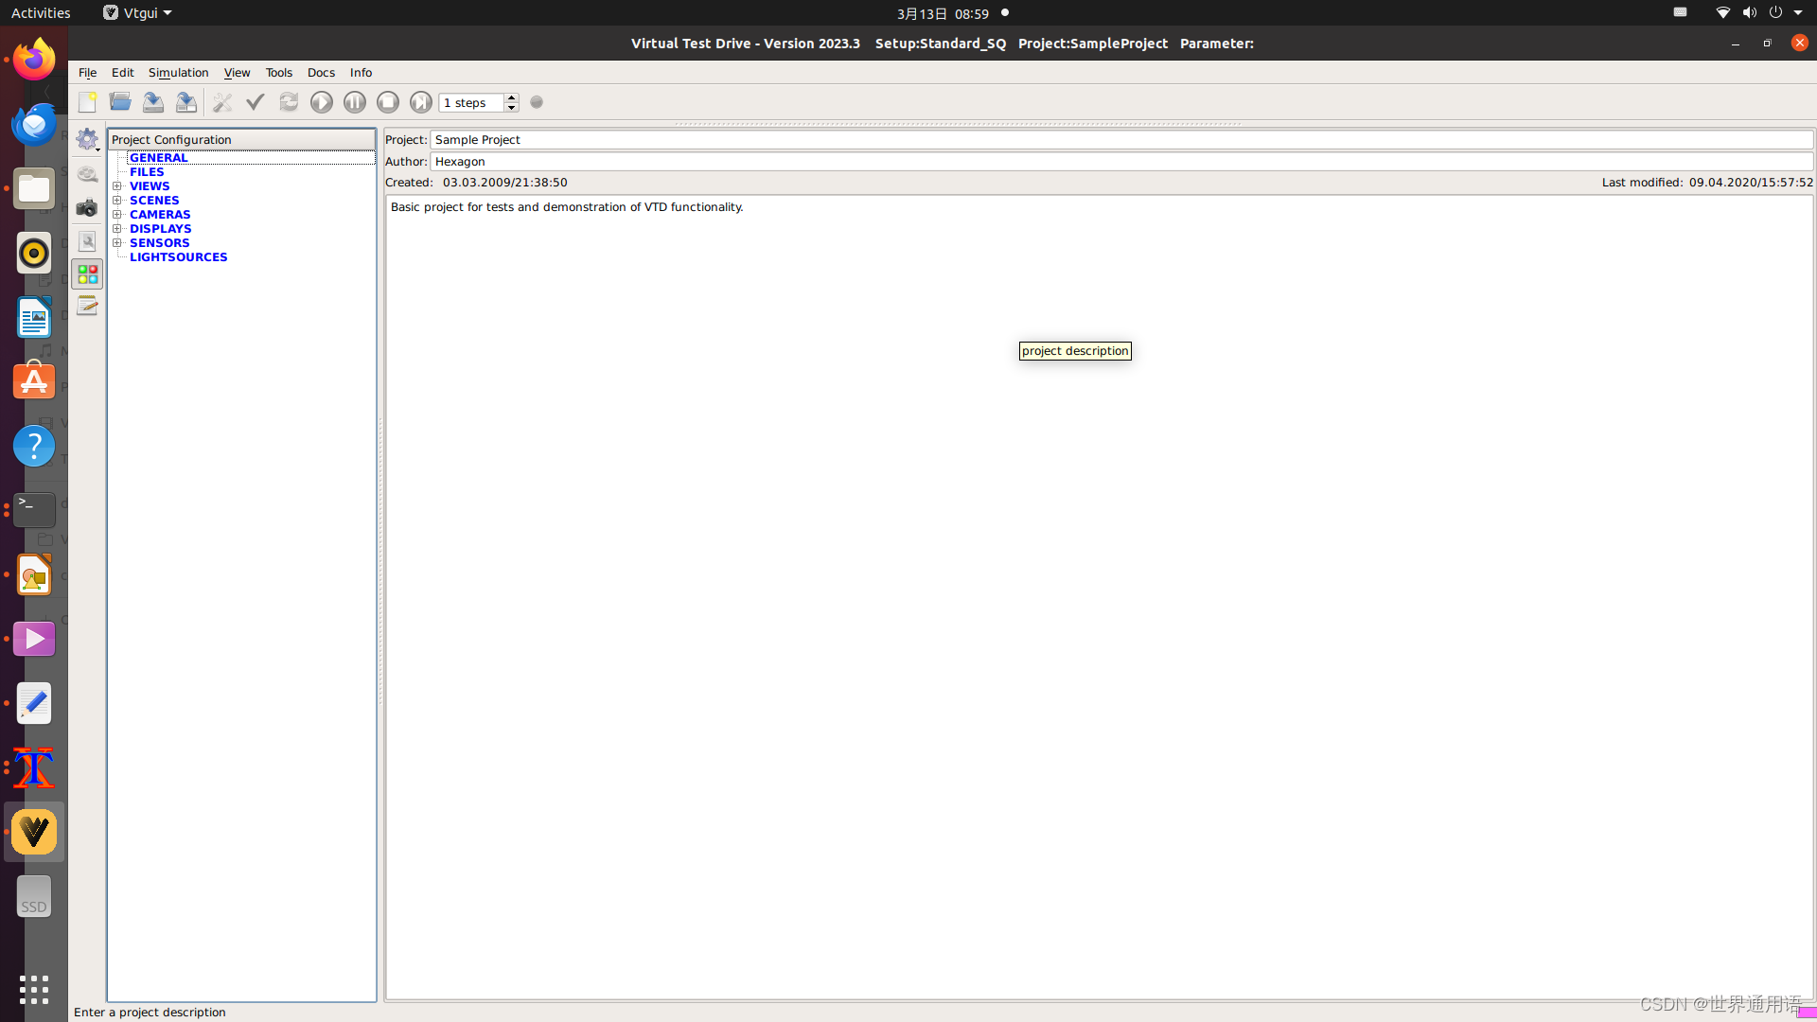Click the new project icon
The height and width of the screenshot is (1022, 1817).
(88, 102)
